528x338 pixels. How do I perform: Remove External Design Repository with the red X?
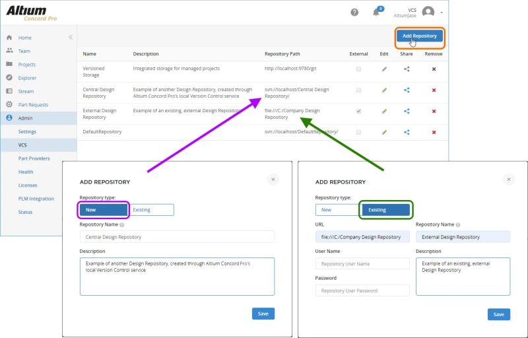(x=434, y=111)
